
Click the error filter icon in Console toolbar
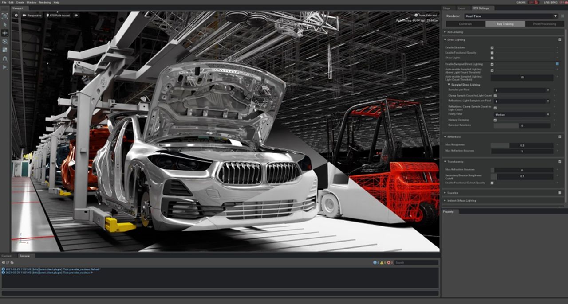click(389, 262)
